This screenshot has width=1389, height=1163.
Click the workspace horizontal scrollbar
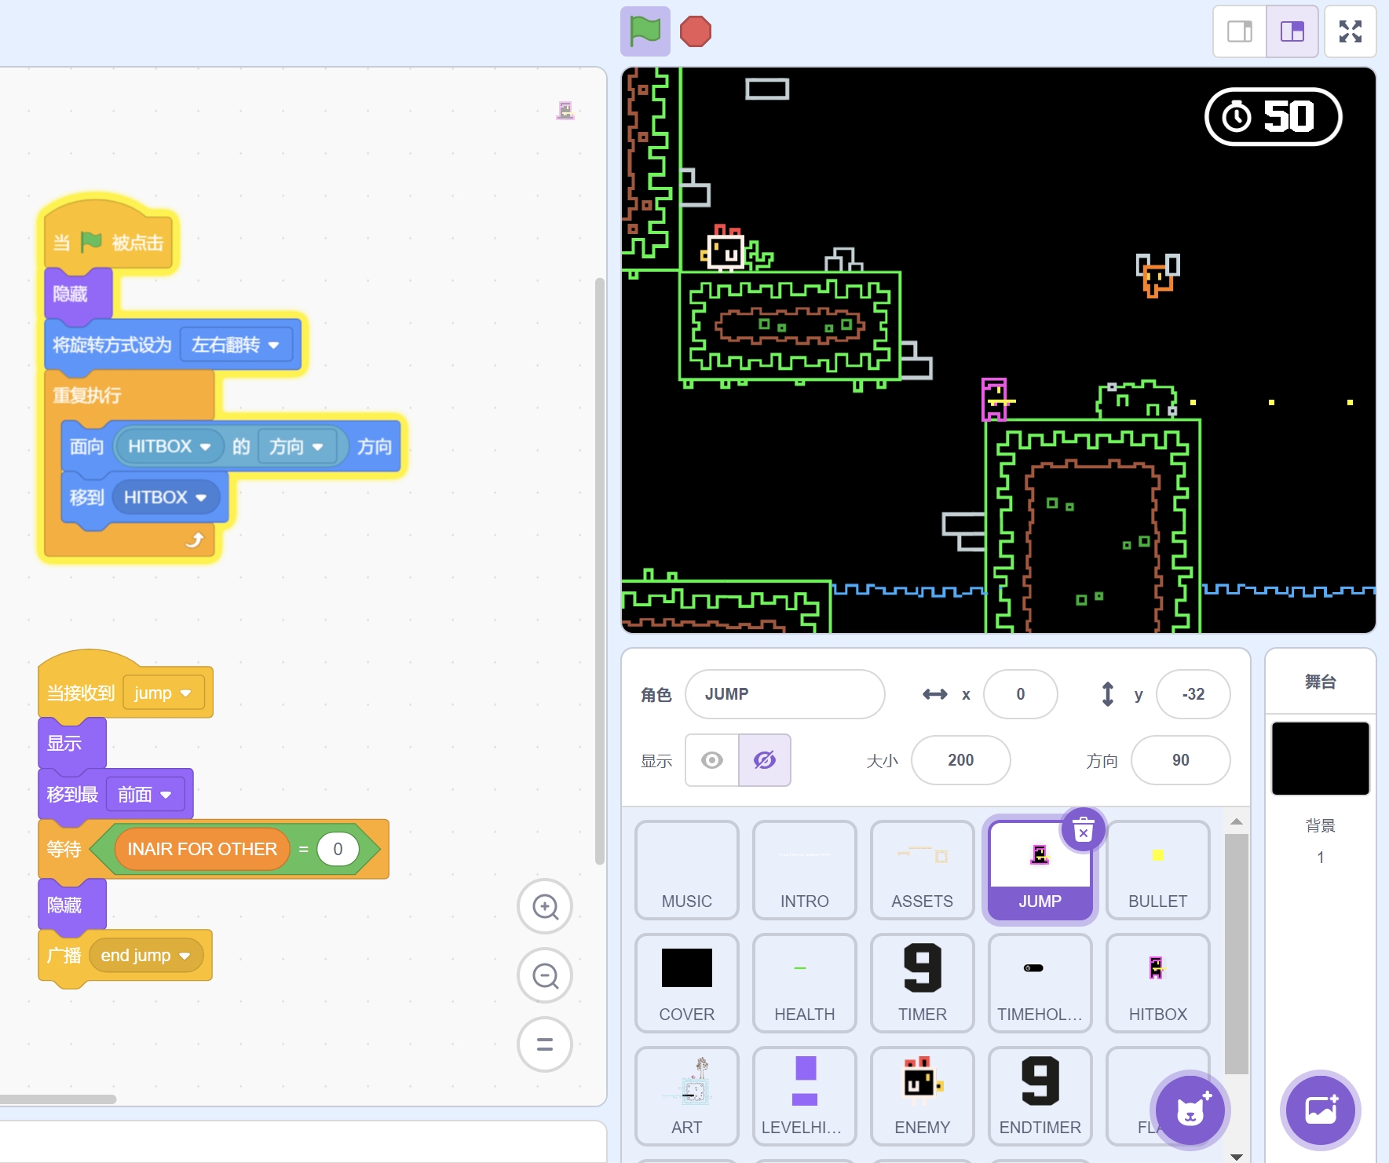57,1099
